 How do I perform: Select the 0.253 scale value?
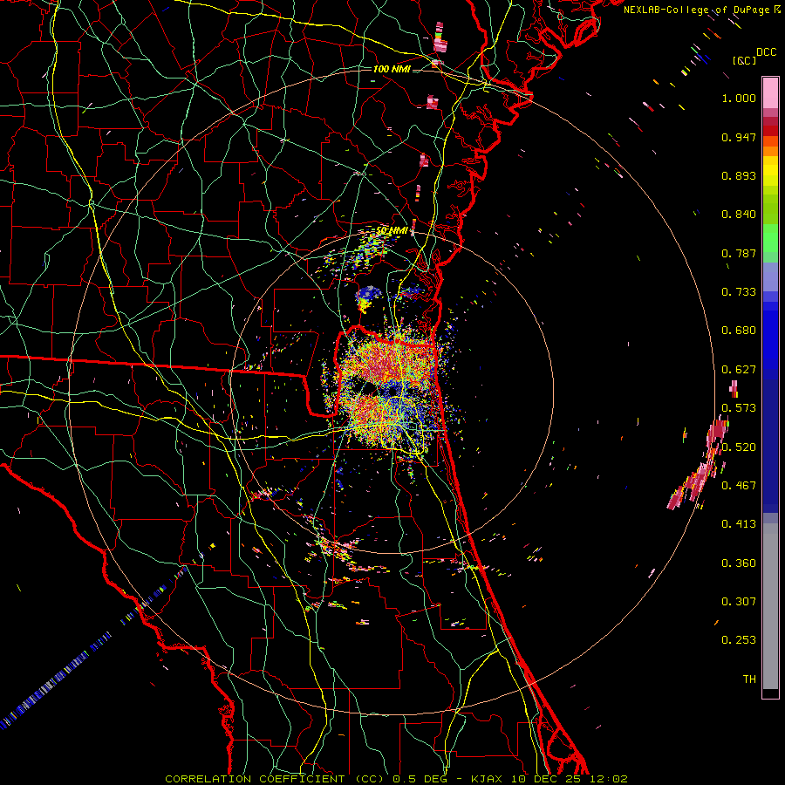click(739, 640)
